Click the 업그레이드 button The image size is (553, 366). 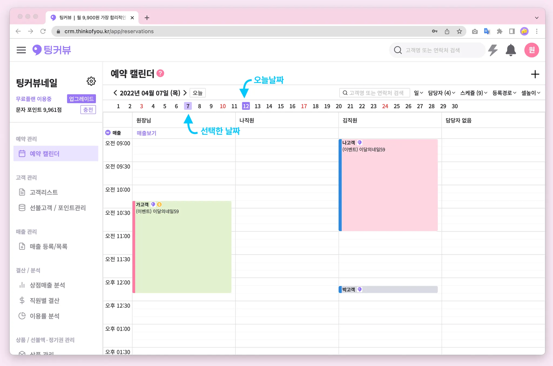(81, 99)
